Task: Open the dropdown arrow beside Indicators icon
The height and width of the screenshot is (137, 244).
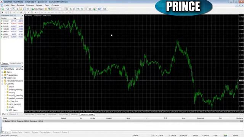Action: click(96, 9)
